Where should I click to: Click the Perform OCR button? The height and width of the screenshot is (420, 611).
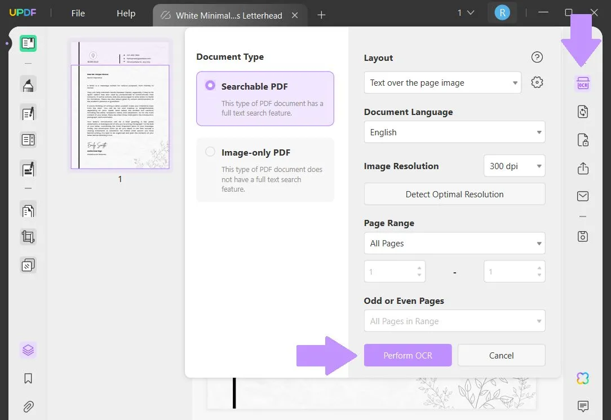pos(408,355)
